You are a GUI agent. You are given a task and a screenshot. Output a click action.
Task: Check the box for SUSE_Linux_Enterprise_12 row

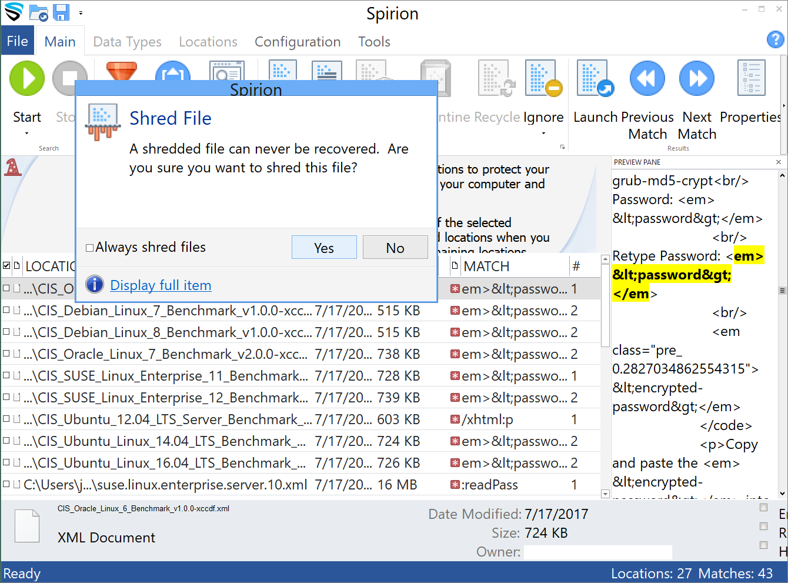[6, 397]
